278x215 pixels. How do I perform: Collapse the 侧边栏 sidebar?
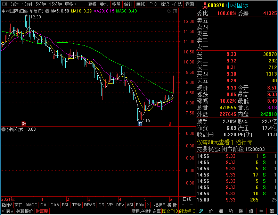pyautogui.click(x=187, y=211)
